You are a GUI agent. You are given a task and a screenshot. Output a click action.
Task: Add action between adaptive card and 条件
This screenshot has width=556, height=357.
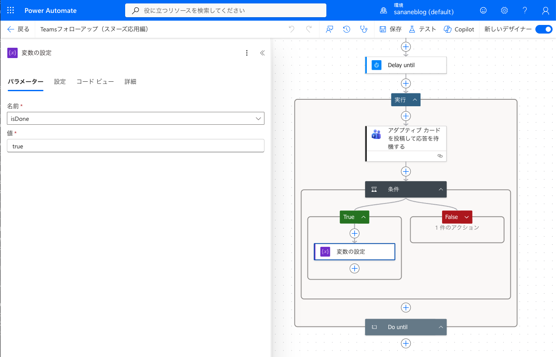406,172
